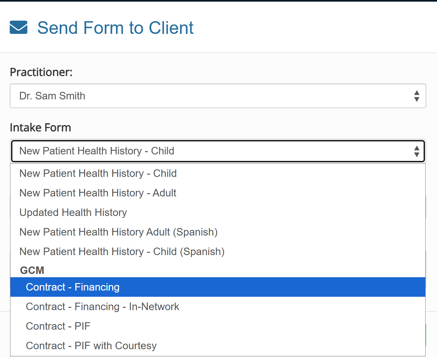Click the Practitioner field label

coord(41,72)
